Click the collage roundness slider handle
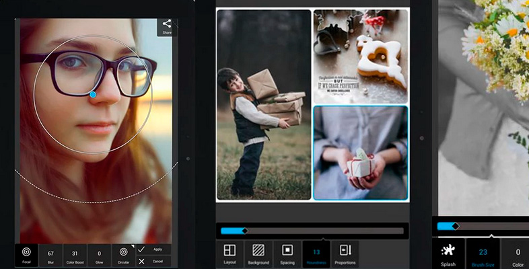 click(x=245, y=231)
